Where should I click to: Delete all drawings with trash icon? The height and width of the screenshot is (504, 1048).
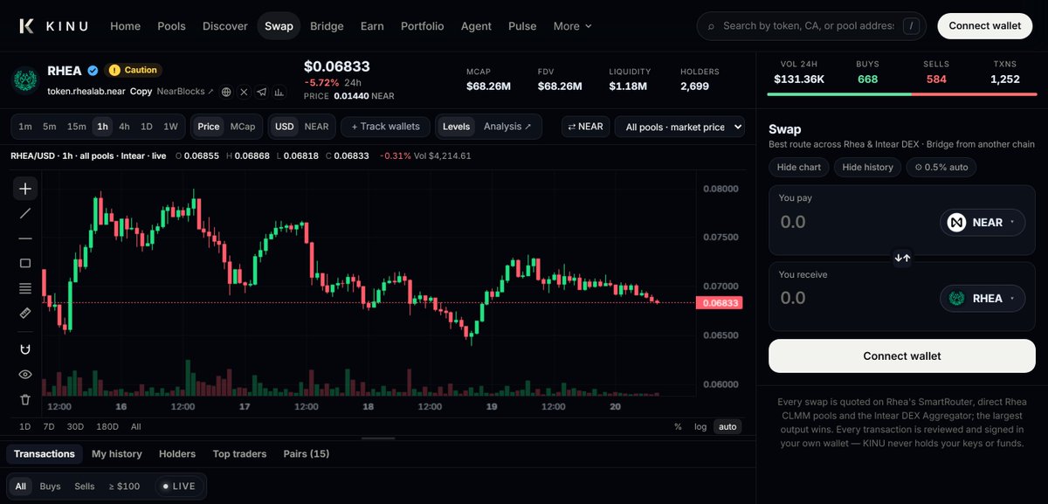click(25, 399)
